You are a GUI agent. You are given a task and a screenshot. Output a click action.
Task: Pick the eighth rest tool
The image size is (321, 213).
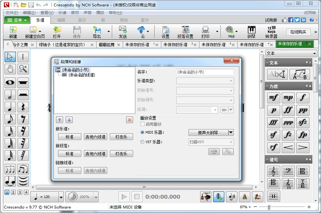[23, 119]
